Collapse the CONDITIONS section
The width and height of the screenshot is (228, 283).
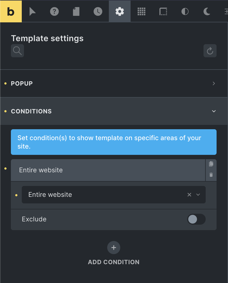tap(114, 111)
